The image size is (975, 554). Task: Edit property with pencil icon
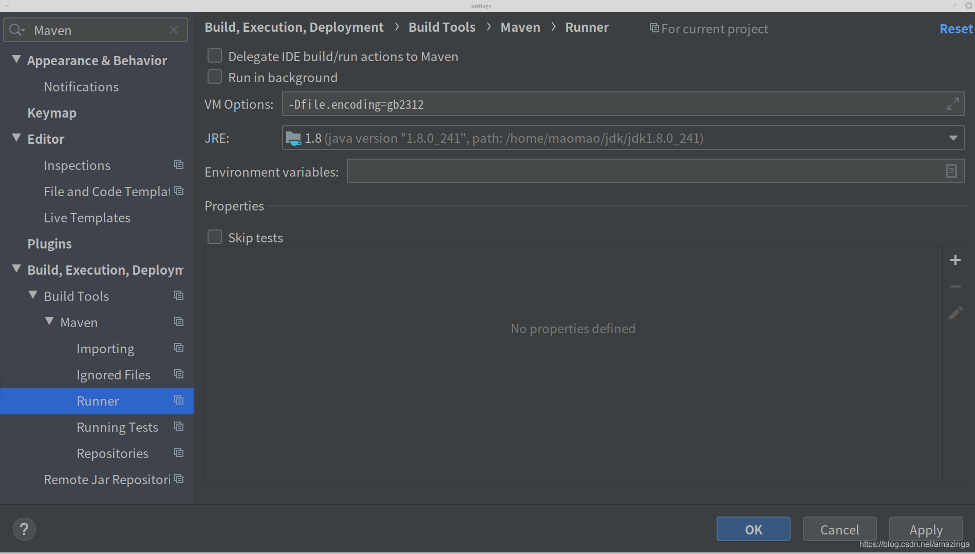[x=955, y=313]
